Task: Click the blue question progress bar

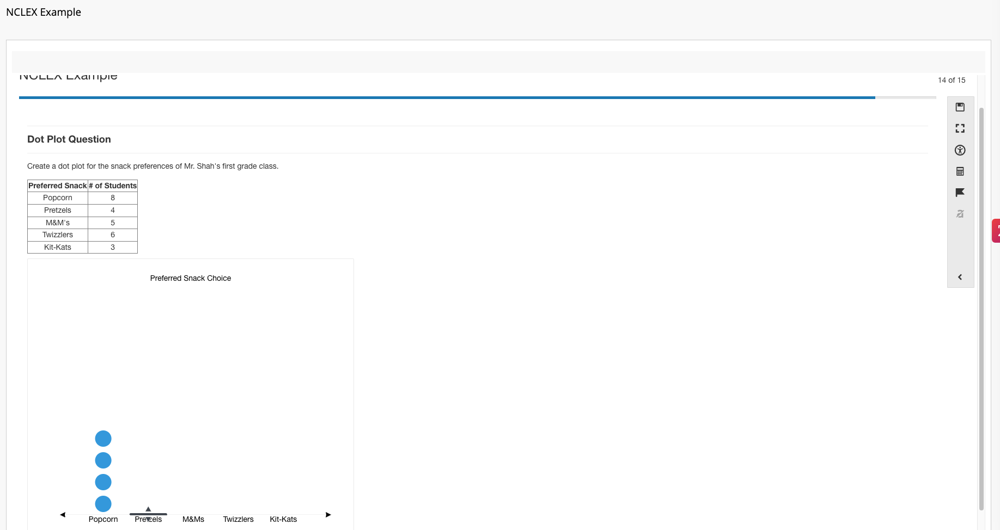Action: (447, 97)
